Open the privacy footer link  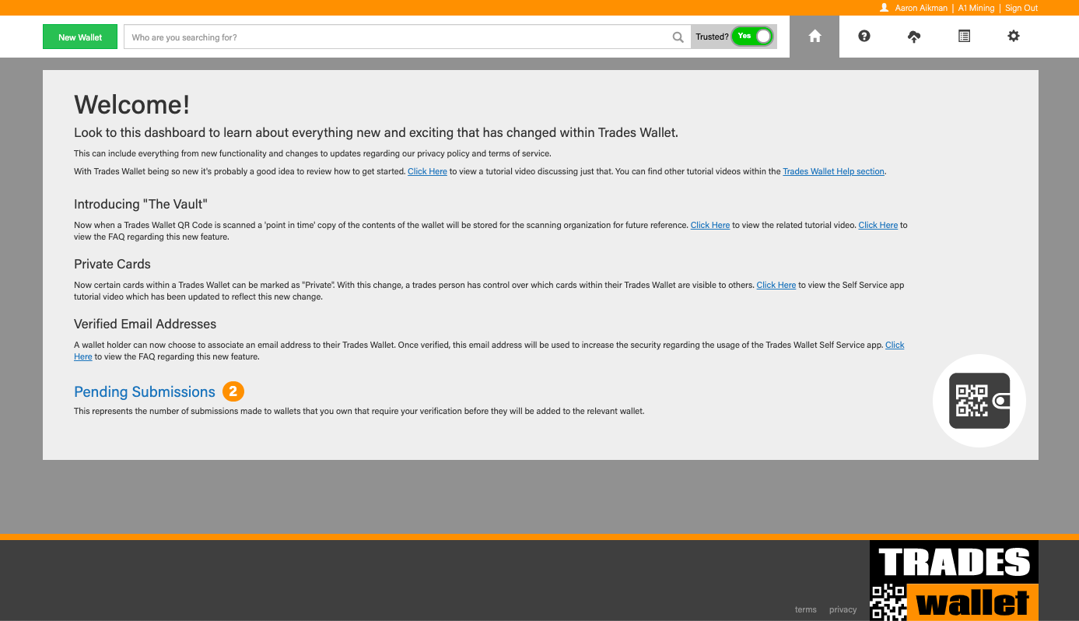(843, 609)
